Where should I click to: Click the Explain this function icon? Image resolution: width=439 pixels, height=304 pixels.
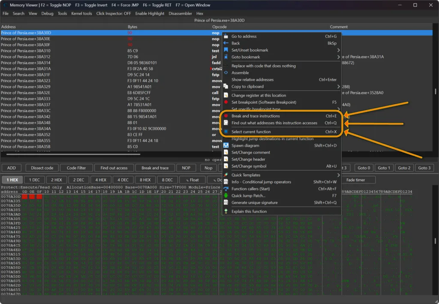pos(226,211)
